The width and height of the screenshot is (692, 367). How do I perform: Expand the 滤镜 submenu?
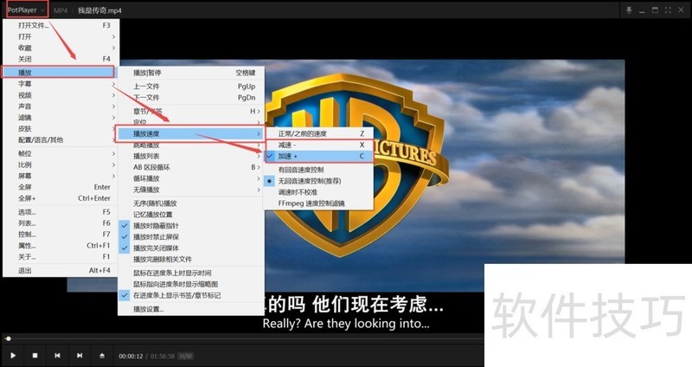(x=60, y=118)
